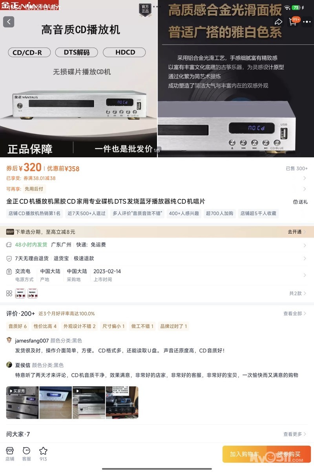Viewport: 314px width, 472px height.
Task: Open the style grid icon
Action: coord(9,293)
